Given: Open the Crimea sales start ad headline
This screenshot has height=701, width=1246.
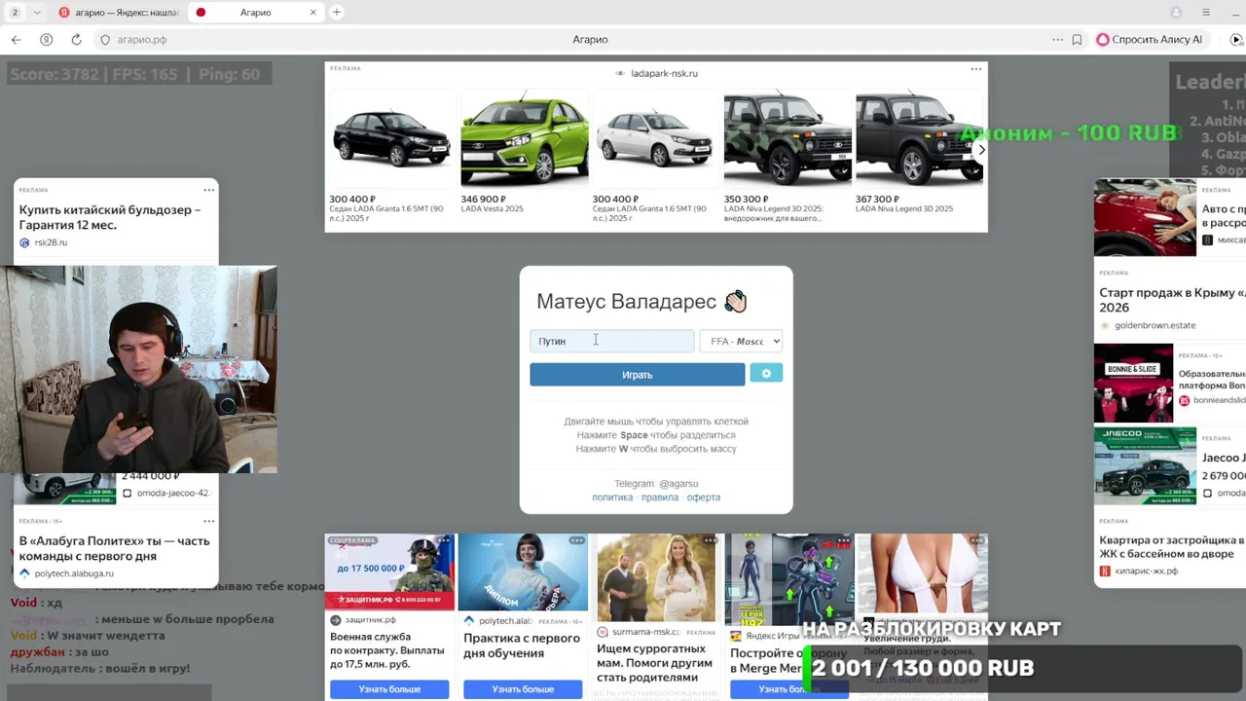Looking at the screenshot, I should 1172,300.
